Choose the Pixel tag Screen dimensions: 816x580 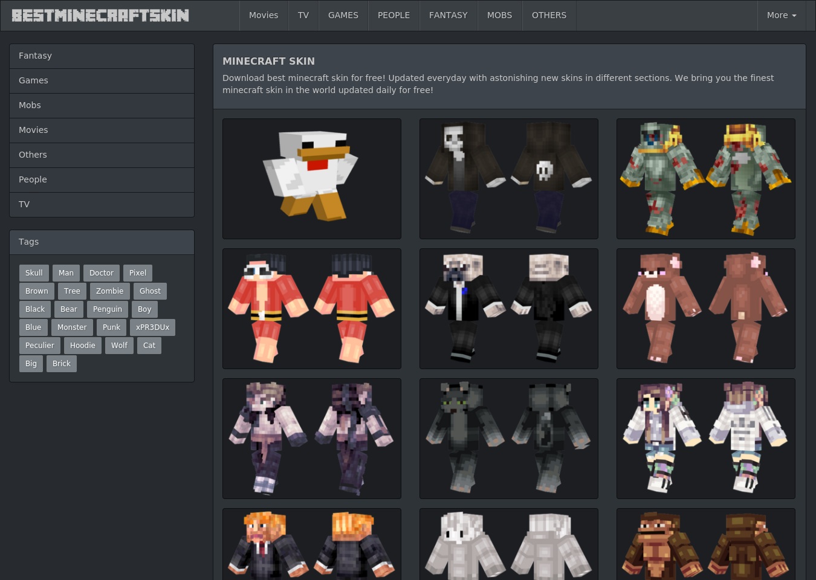pyautogui.click(x=138, y=273)
